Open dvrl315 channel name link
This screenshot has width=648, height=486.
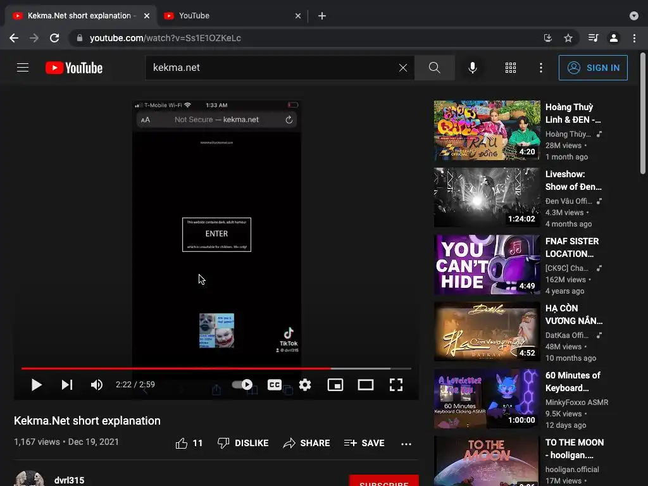(x=70, y=480)
